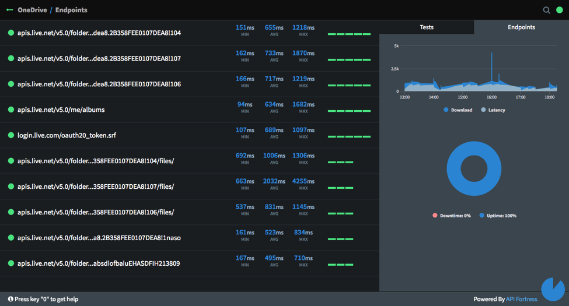Screen dimensions: 569x306
Task: Click the 495ms average value
Action: pyautogui.click(x=274, y=258)
